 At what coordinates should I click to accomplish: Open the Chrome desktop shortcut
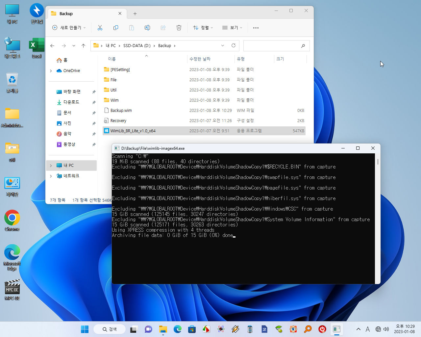12,220
